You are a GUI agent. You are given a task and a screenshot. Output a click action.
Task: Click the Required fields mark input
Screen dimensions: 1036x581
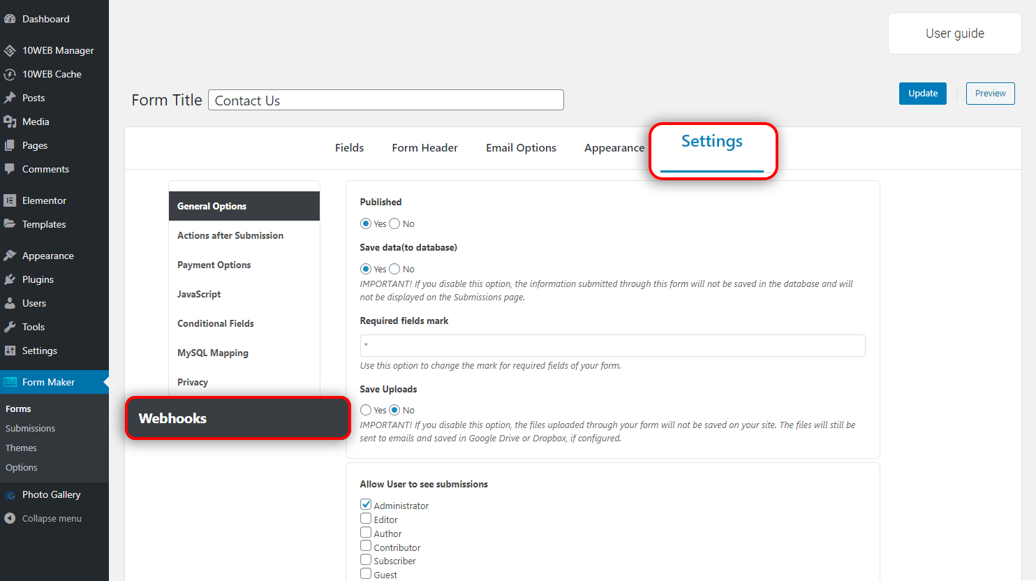click(612, 346)
